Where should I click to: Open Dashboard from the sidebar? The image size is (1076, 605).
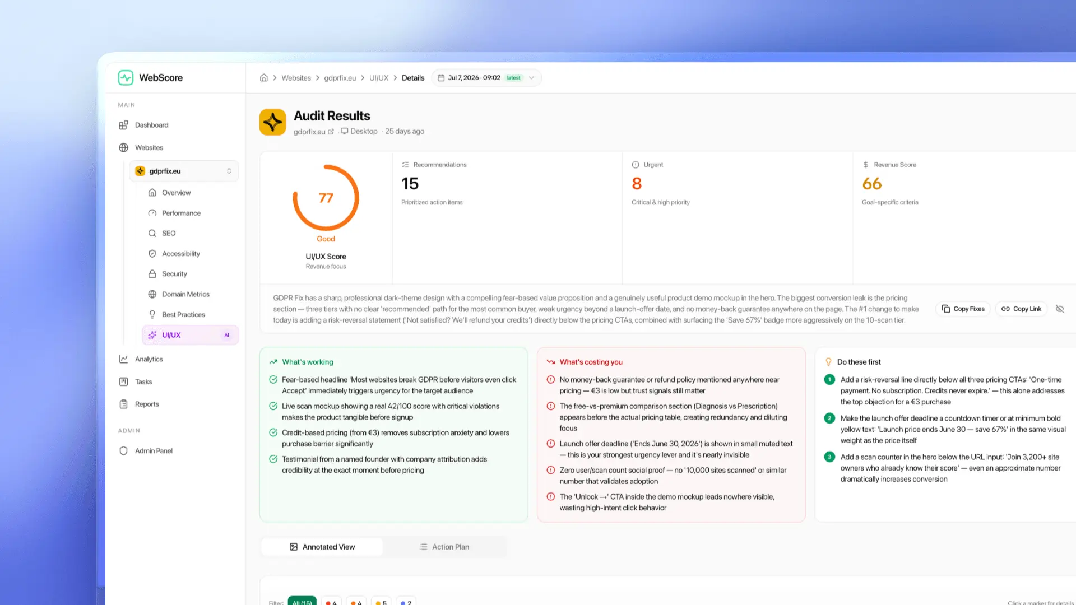coord(151,125)
